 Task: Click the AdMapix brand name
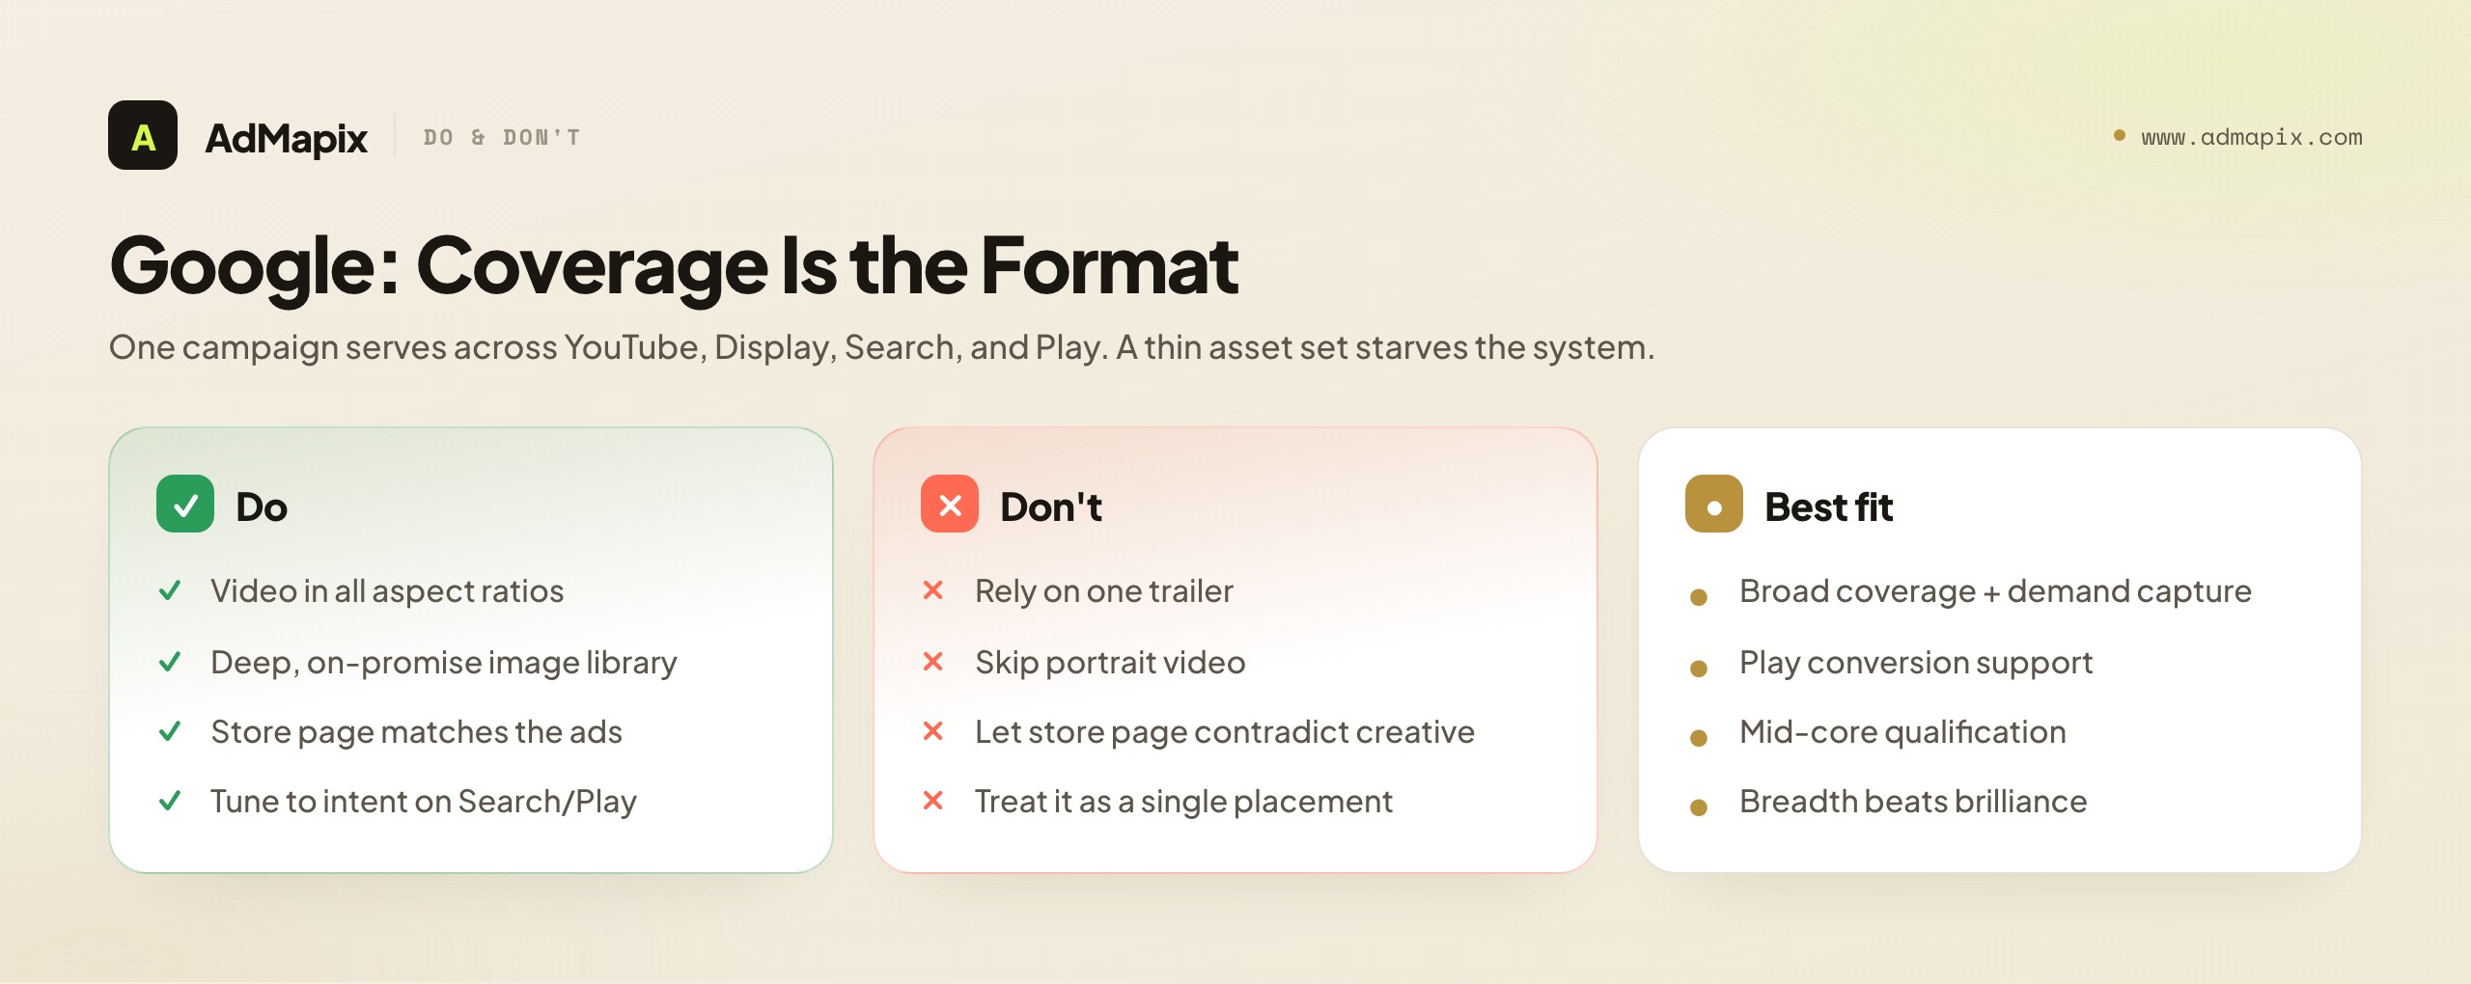(x=287, y=138)
